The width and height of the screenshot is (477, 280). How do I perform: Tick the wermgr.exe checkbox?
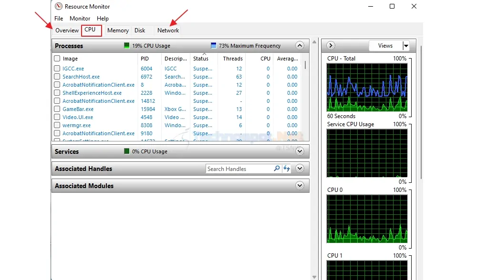[x=57, y=125]
